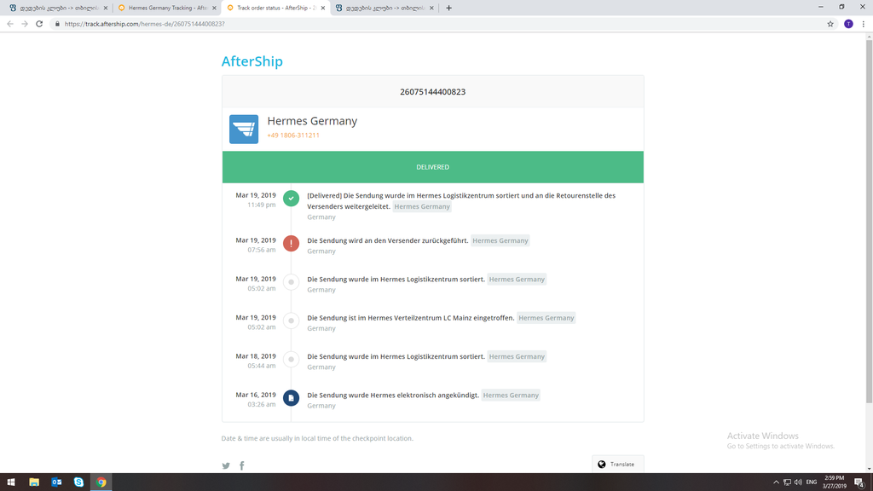This screenshot has width=873, height=491.
Task: Change the ENG input language
Action: click(812, 482)
